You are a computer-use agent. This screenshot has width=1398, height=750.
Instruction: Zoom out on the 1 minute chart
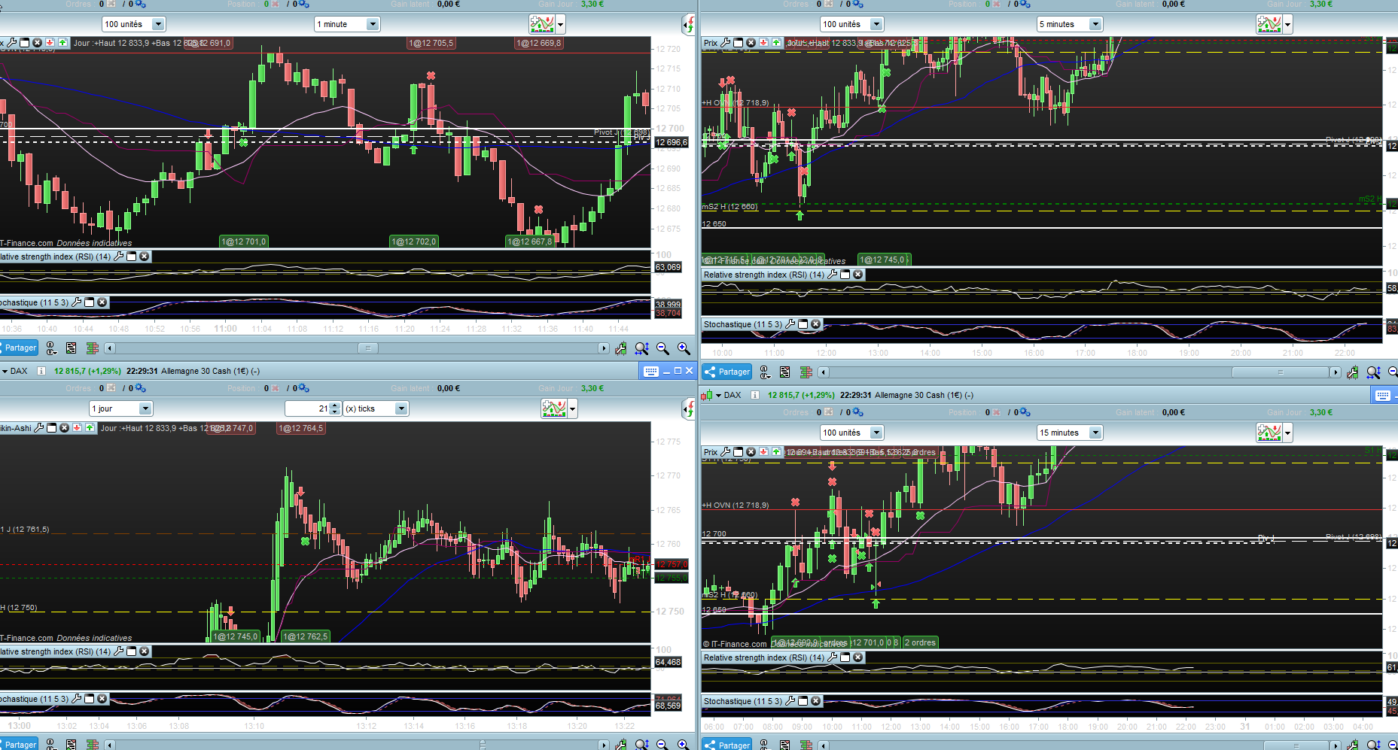point(662,348)
